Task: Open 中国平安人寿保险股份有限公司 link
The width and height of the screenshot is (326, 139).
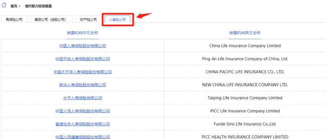Action: (82, 59)
